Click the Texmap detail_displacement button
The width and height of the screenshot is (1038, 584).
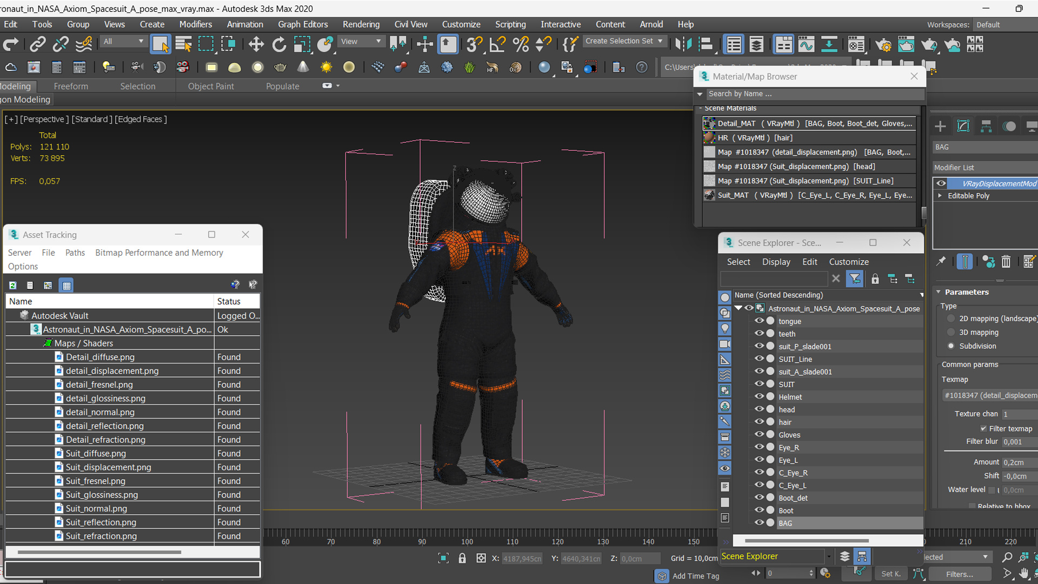tap(990, 395)
